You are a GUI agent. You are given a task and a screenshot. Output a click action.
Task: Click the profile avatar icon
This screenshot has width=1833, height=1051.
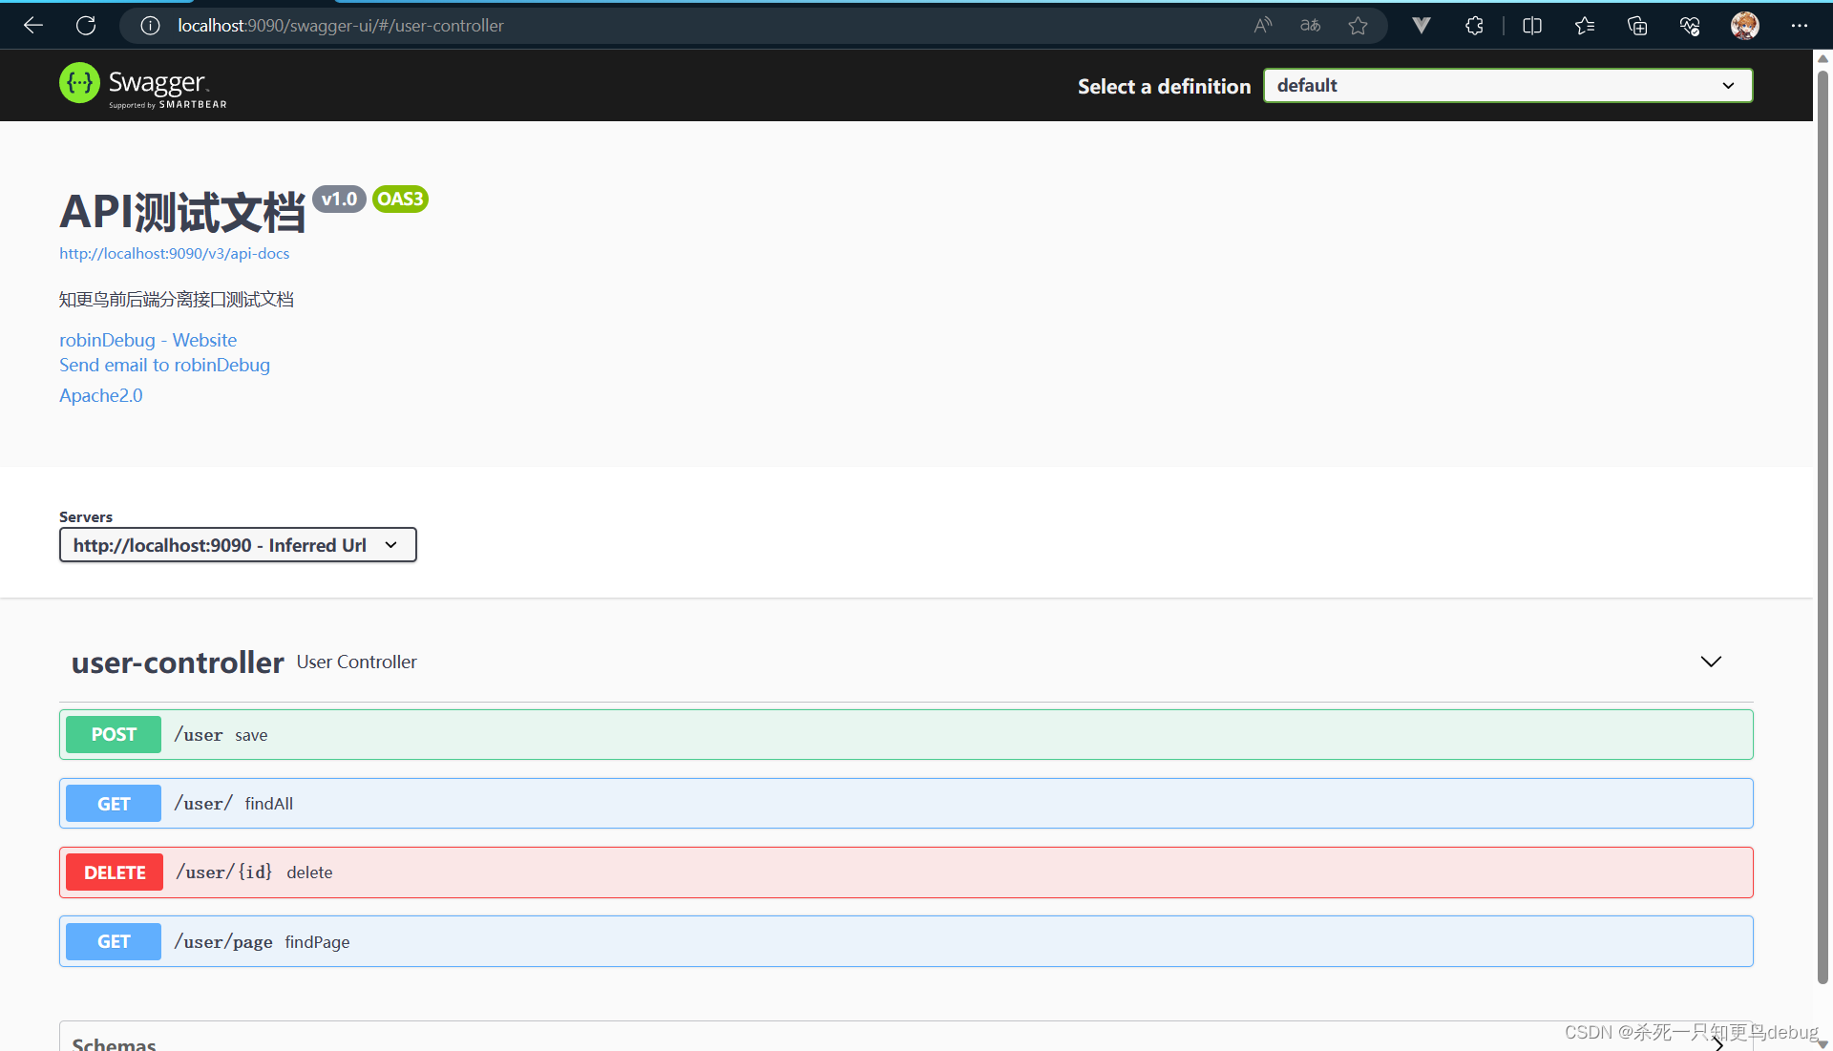tap(1745, 26)
